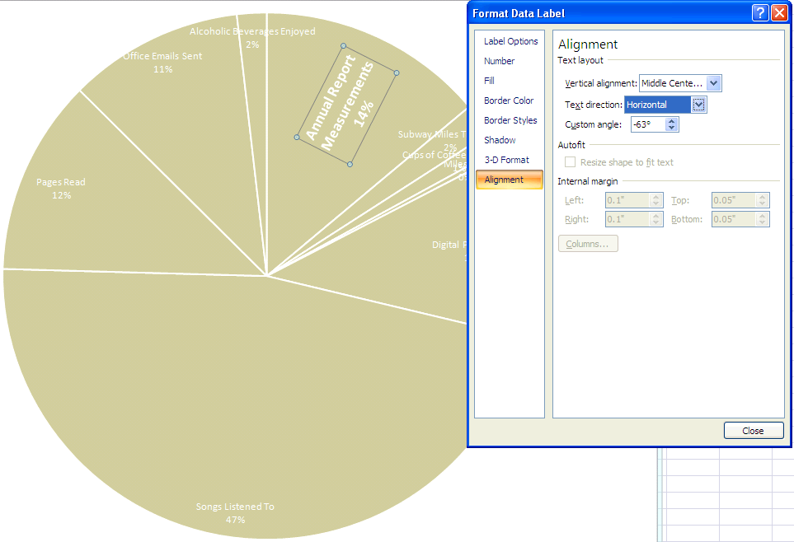Show the Shadow options
Image resolution: width=794 pixels, height=542 pixels.
[500, 140]
